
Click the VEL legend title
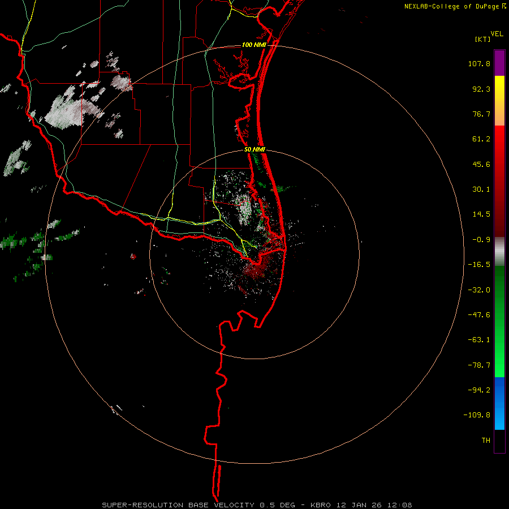(x=497, y=34)
